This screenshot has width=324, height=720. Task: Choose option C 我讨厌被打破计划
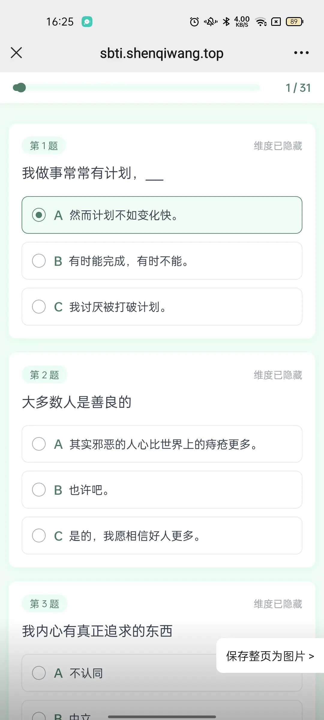pos(162,307)
